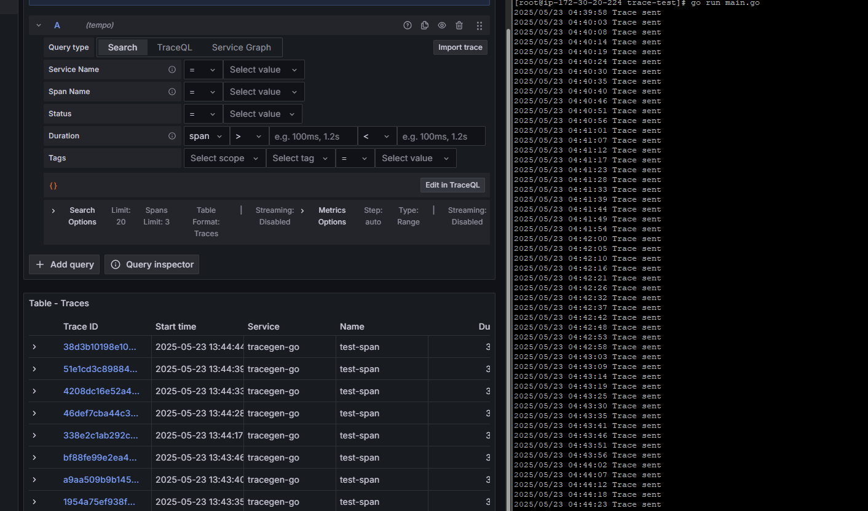868x511 pixels.
Task: Switch to the TraceQL query type
Action: coord(175,47)
